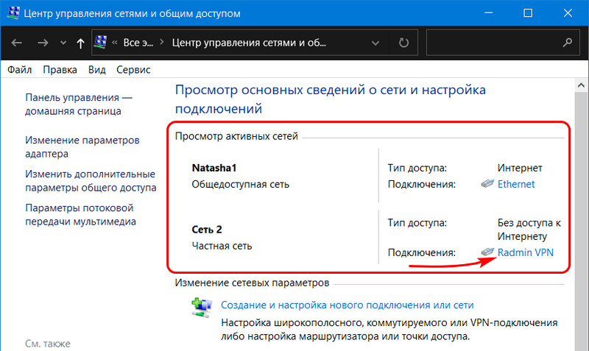Image resolution: width=589 pixels, height=351 pixels.
Task: Click the new connection setup icon
Action: pyautogui.click(x=201, y=308)
